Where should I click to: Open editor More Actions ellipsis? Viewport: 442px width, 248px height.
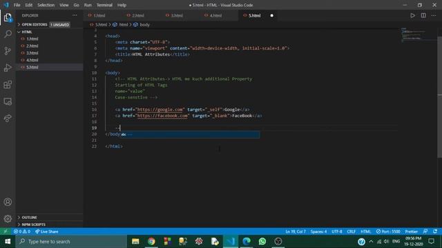click(x=434, y=15)
